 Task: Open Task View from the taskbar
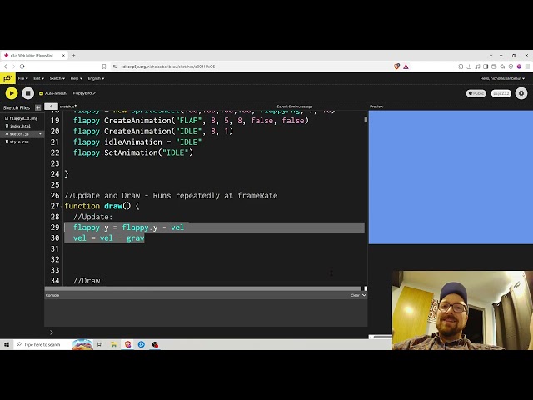(100, 344)
